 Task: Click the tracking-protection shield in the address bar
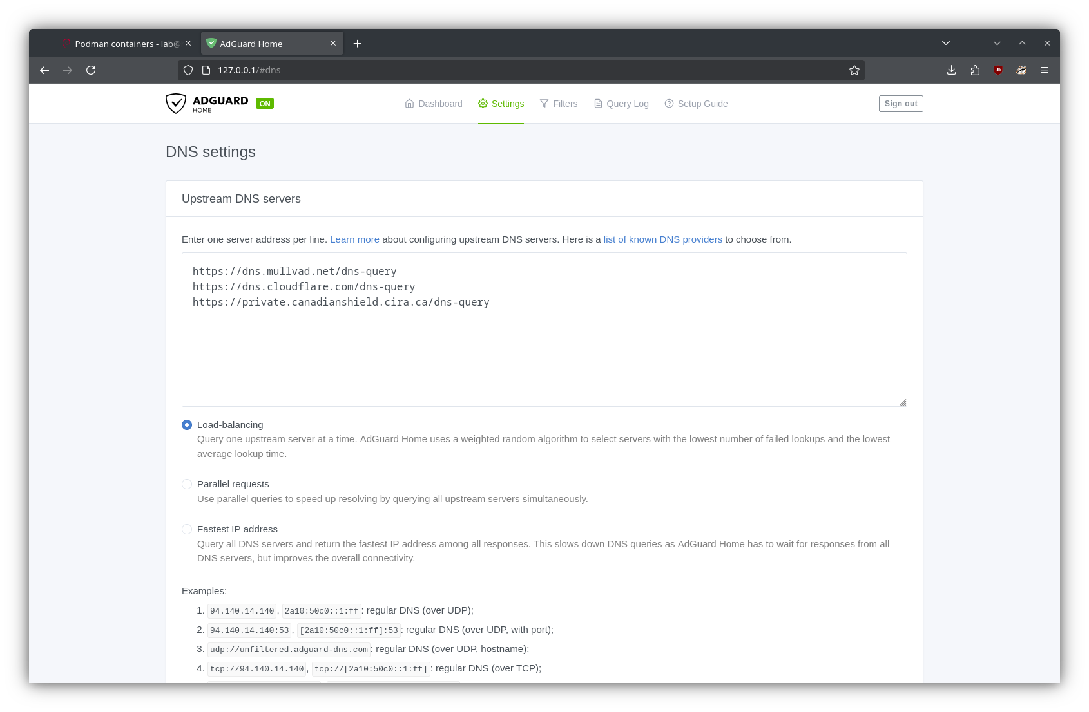[188, 70]
